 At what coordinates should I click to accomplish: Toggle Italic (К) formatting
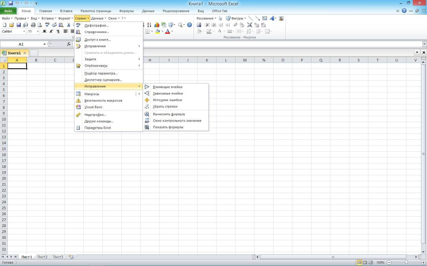coord(51,31)
